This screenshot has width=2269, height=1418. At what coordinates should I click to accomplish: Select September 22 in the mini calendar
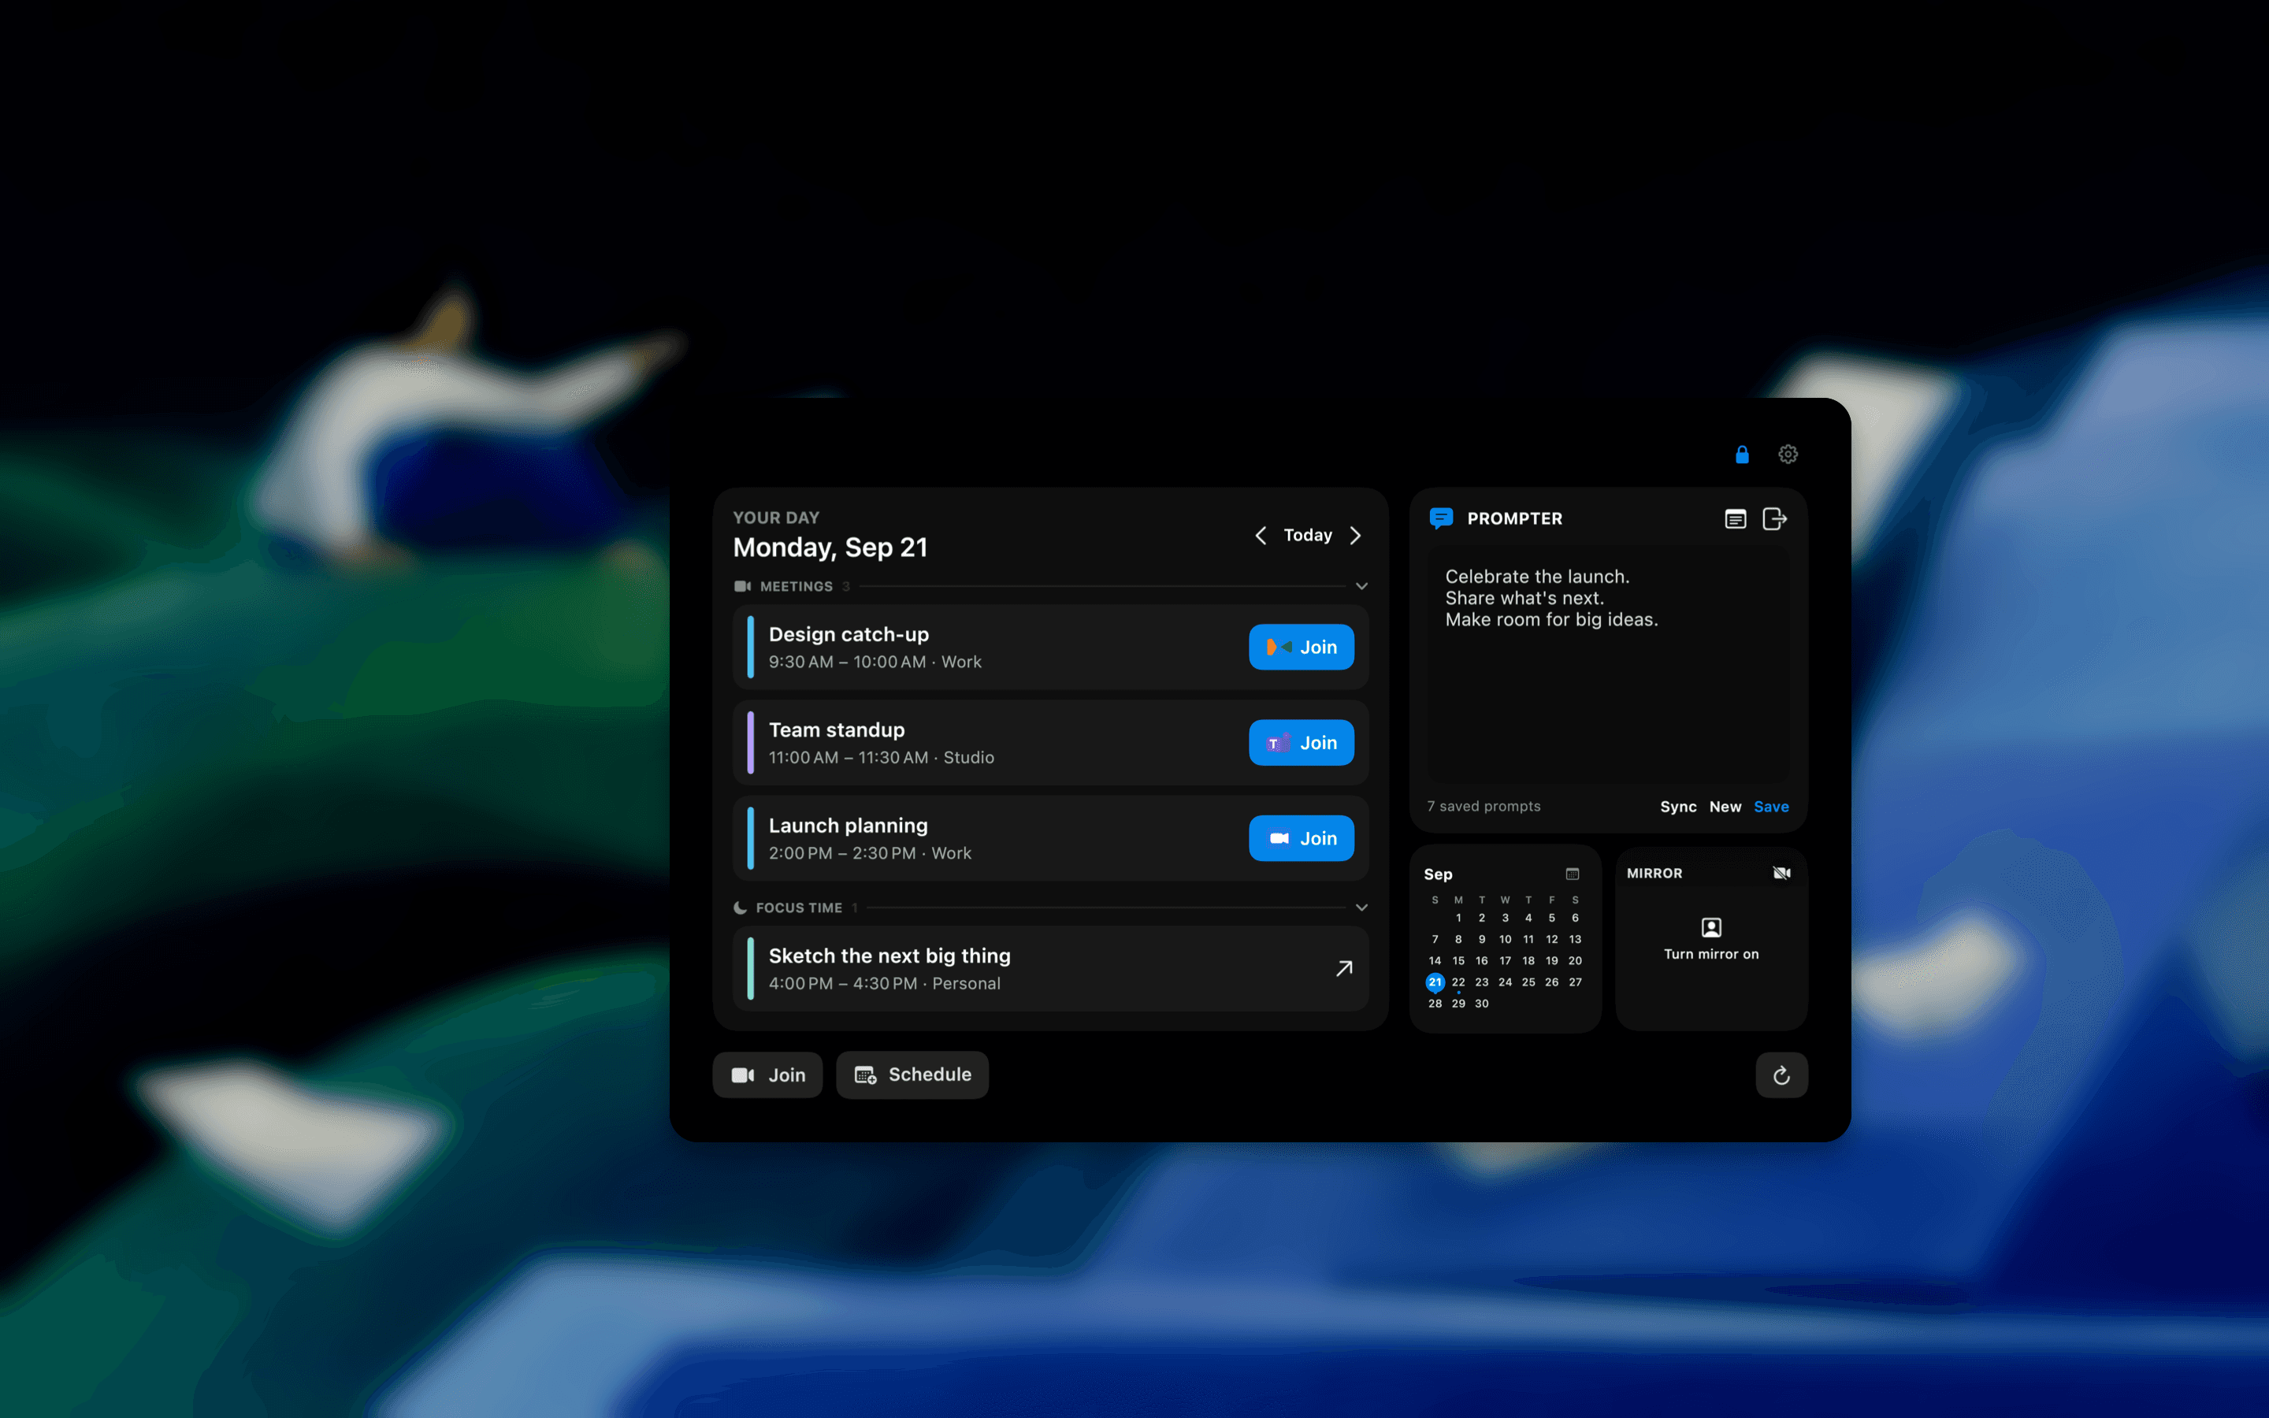(x=1458, y=982)
